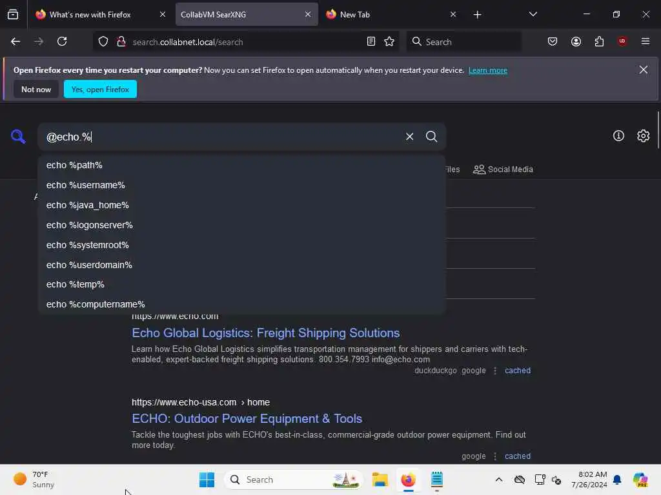This screenshot has height=495, width=661.
Task: Open a new browser tab
Action: coord(477,15)
